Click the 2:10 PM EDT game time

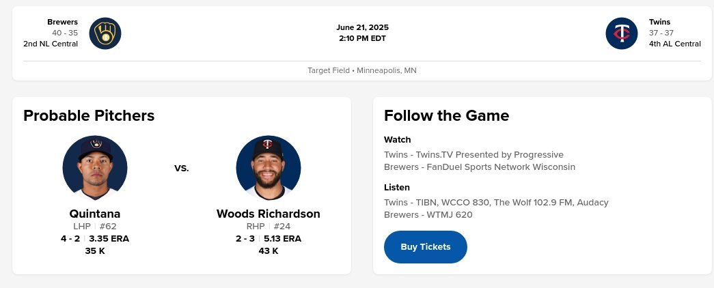362,38
